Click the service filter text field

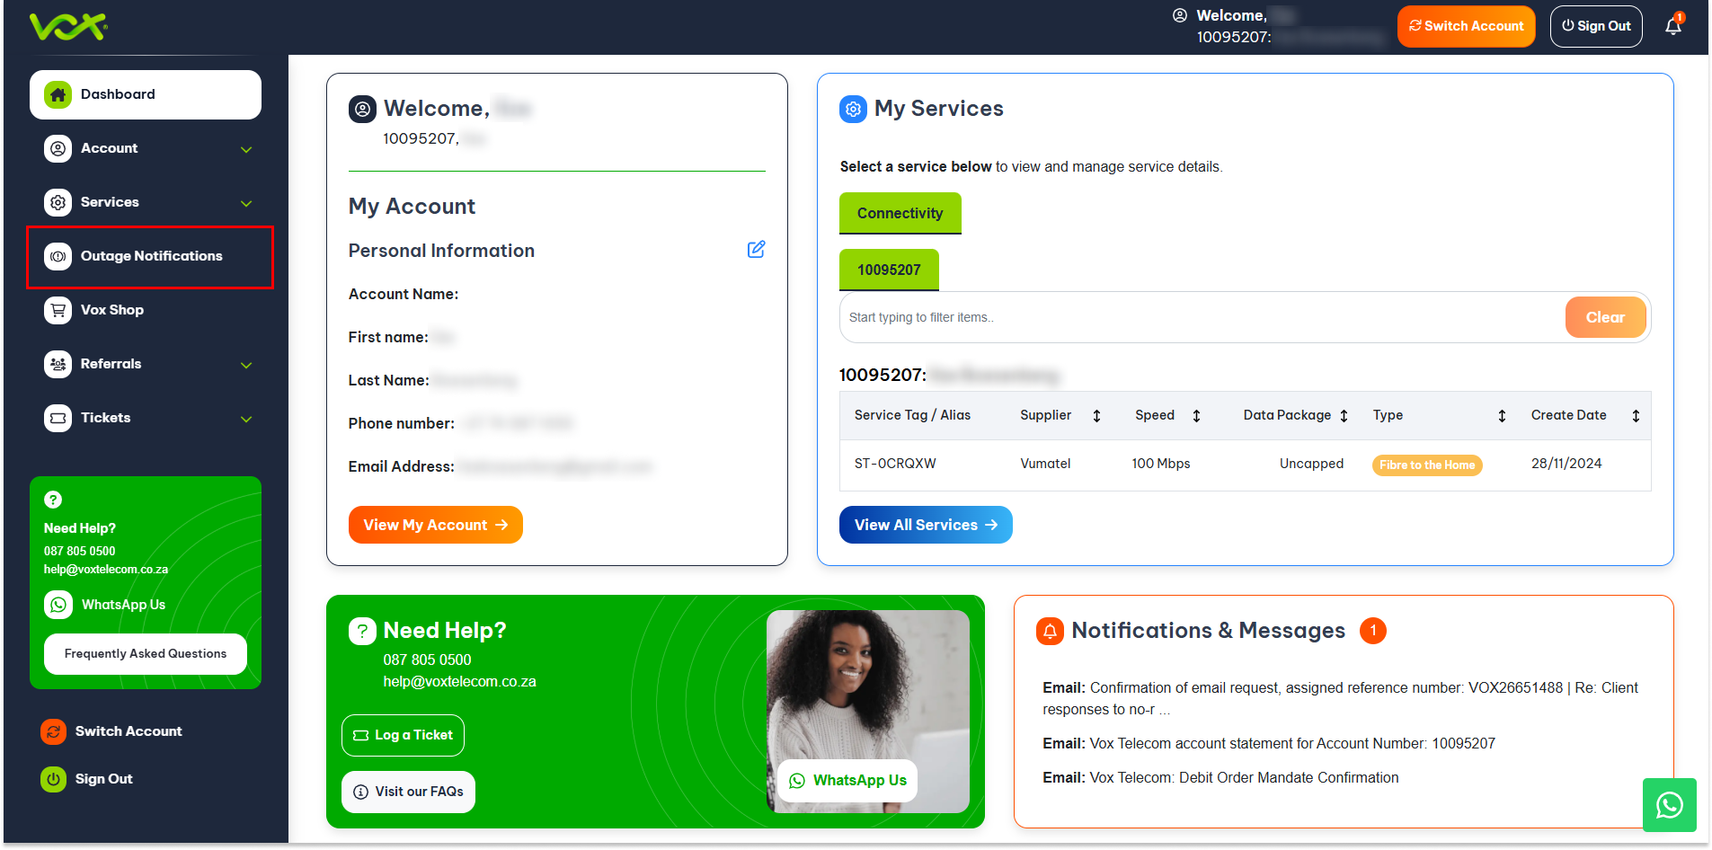pos(1201,317)
